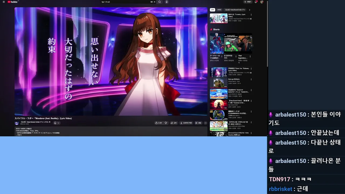
Task: Share the video using 공유 button
Action: (174, 123)
